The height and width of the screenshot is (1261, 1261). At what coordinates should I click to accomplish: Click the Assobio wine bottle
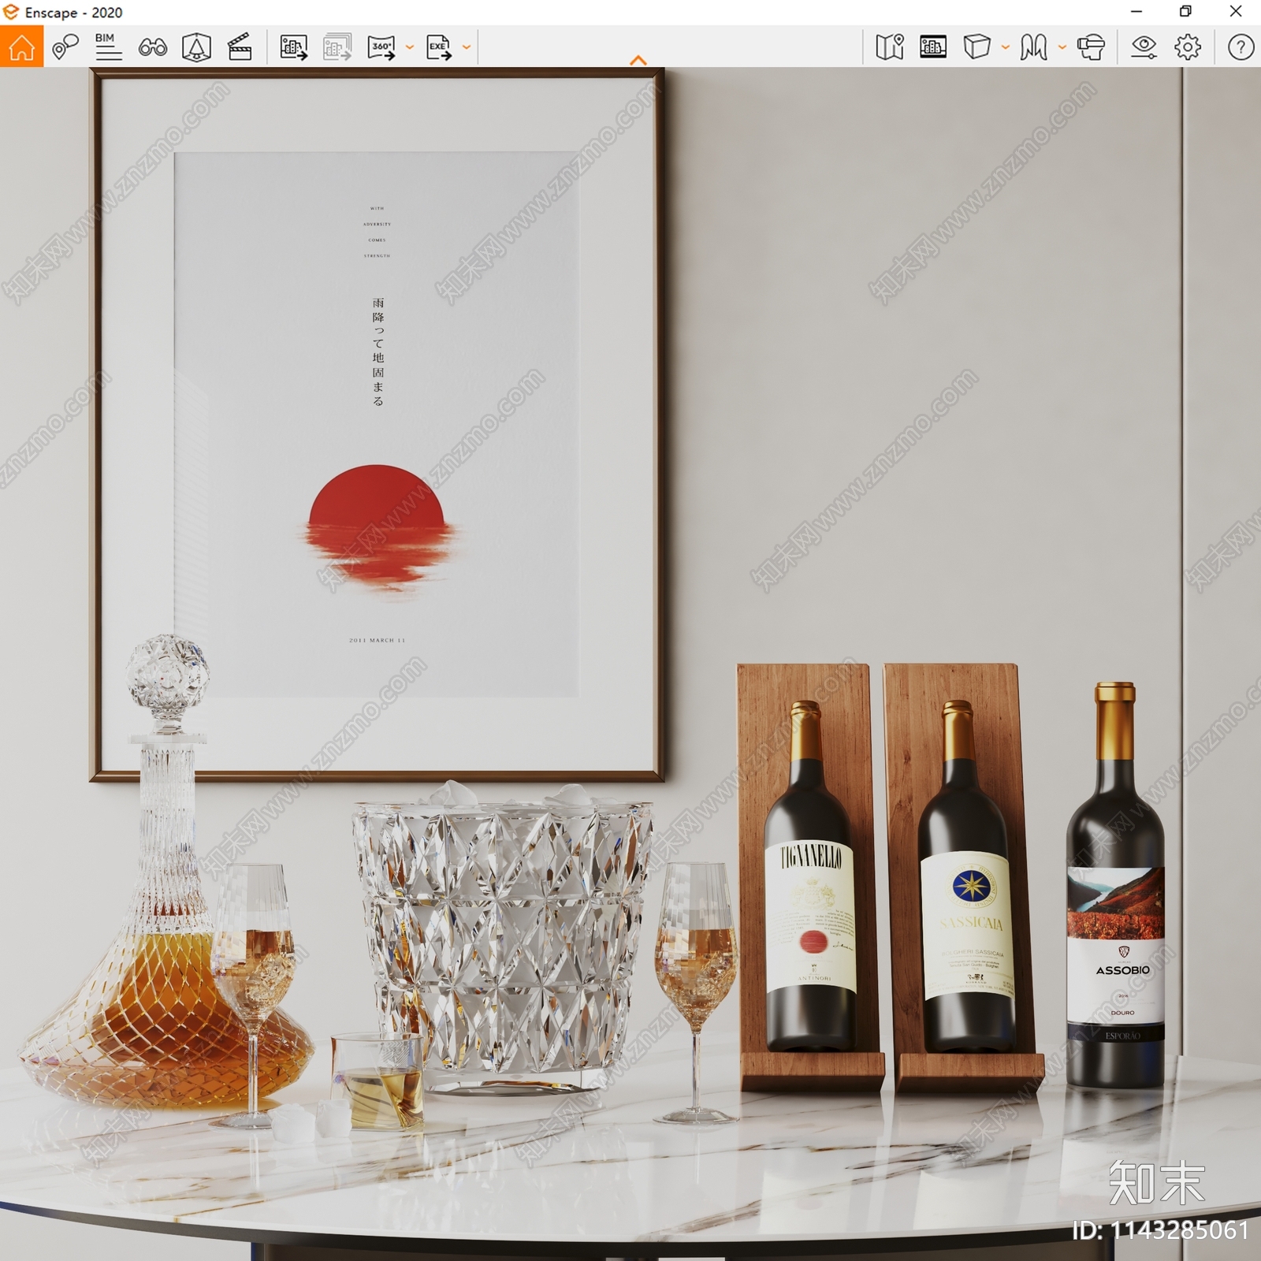coord(1115,886)
